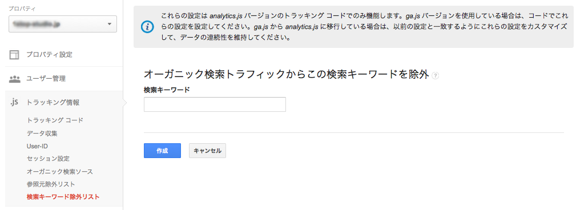Screen dimensions: 580x210
Task: Click the property settings layout icon
Action: (x=14, y=55)
